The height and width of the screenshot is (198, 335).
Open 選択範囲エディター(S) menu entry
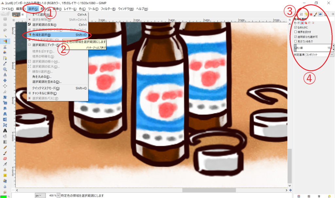pos(58,45)
